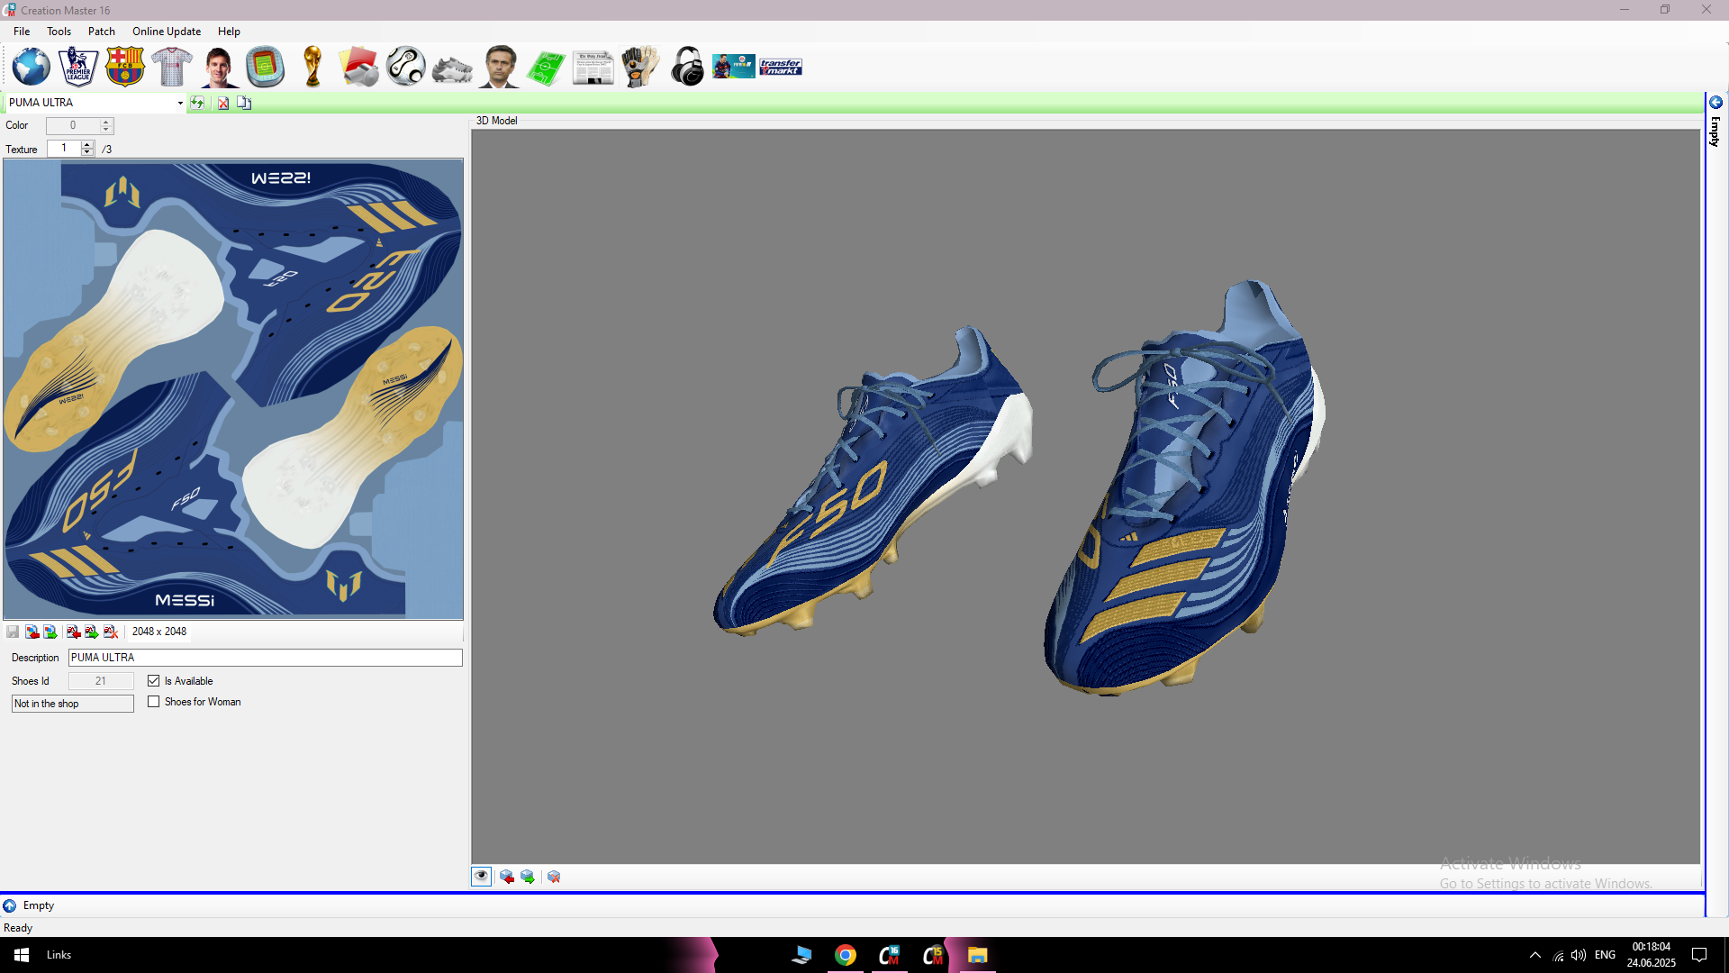
Task: Open the Premier League editor icon
Action: (78, 67)
